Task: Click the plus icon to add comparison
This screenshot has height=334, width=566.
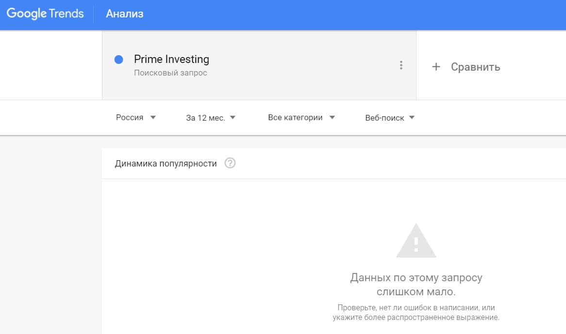Action: [x=436, y=67]
